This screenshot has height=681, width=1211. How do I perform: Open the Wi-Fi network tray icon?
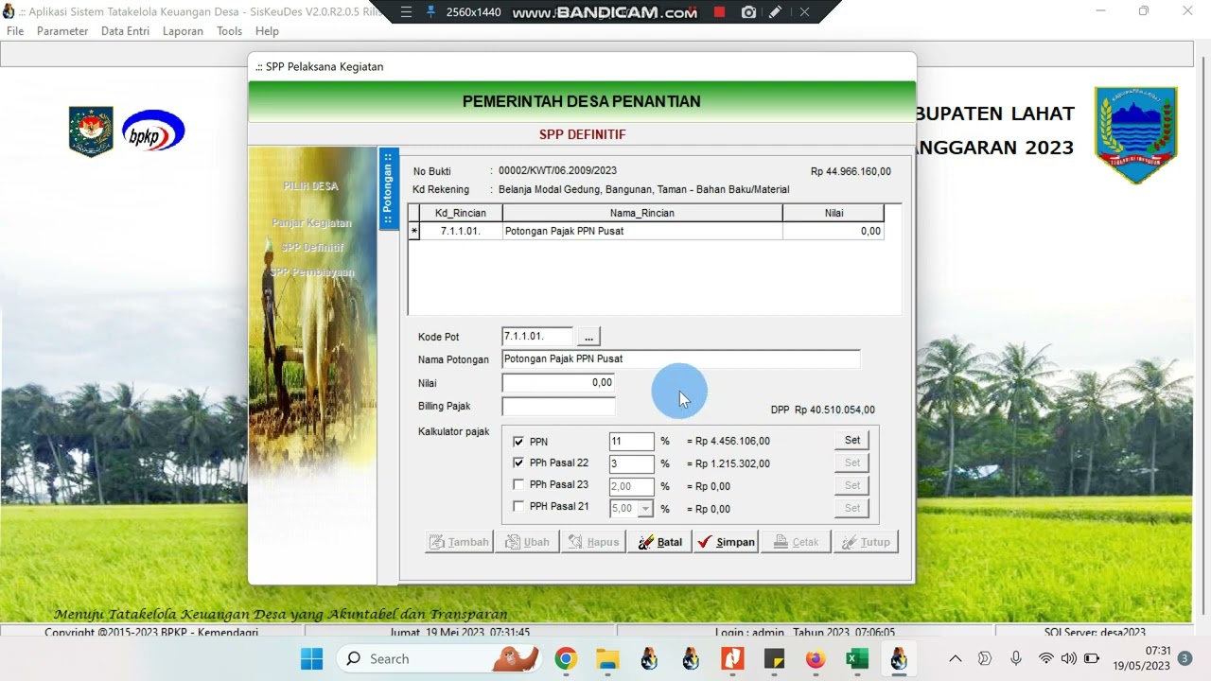1045,659
